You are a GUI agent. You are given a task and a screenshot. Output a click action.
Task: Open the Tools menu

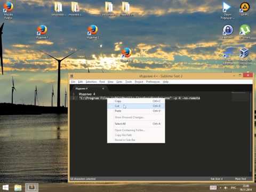click(x=129, y=82)
